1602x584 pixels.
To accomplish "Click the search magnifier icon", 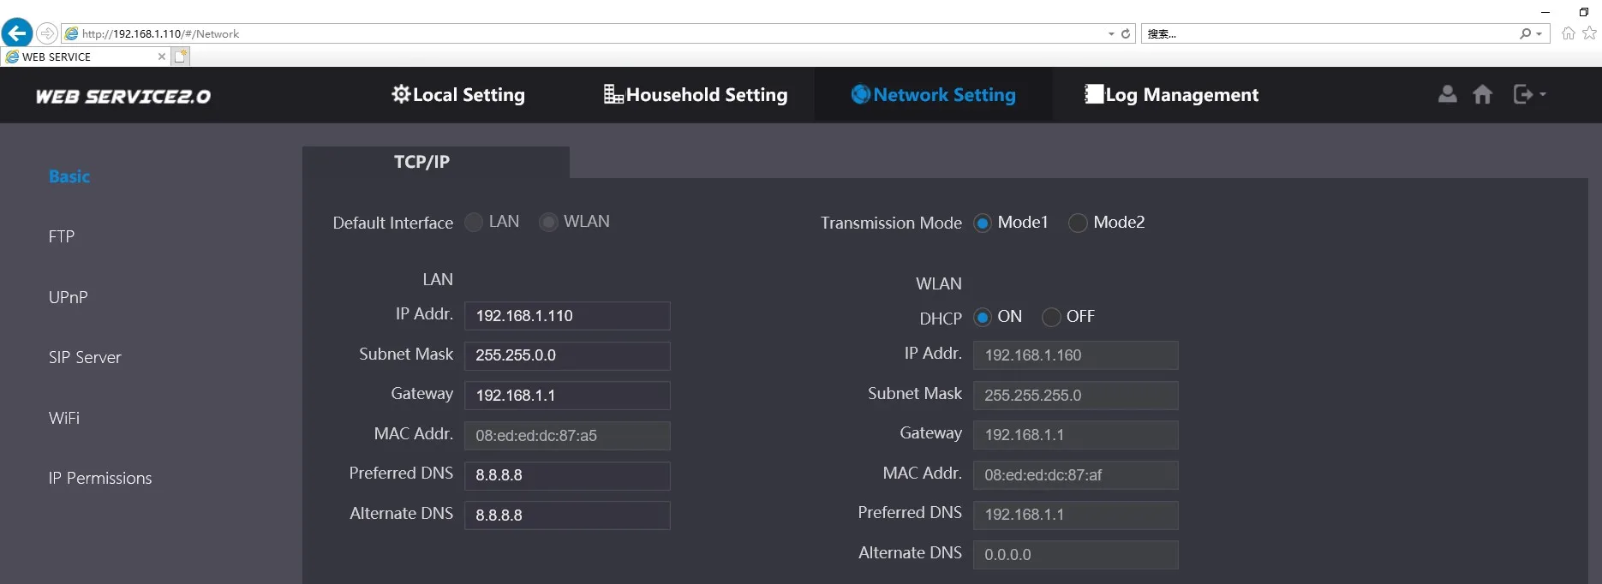I will [x=1525, y=34].
